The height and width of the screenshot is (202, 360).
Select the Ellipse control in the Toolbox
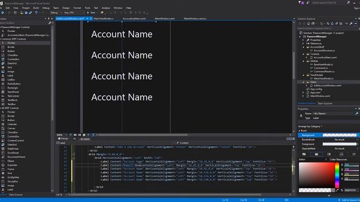[x=11, y=161]
